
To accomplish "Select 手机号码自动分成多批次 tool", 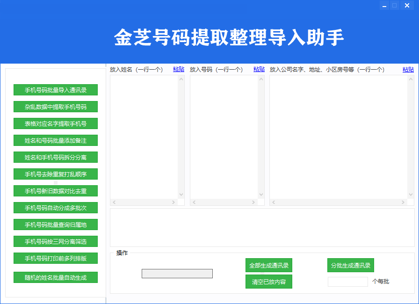I will pyautogui.click(x=55, y=208).
